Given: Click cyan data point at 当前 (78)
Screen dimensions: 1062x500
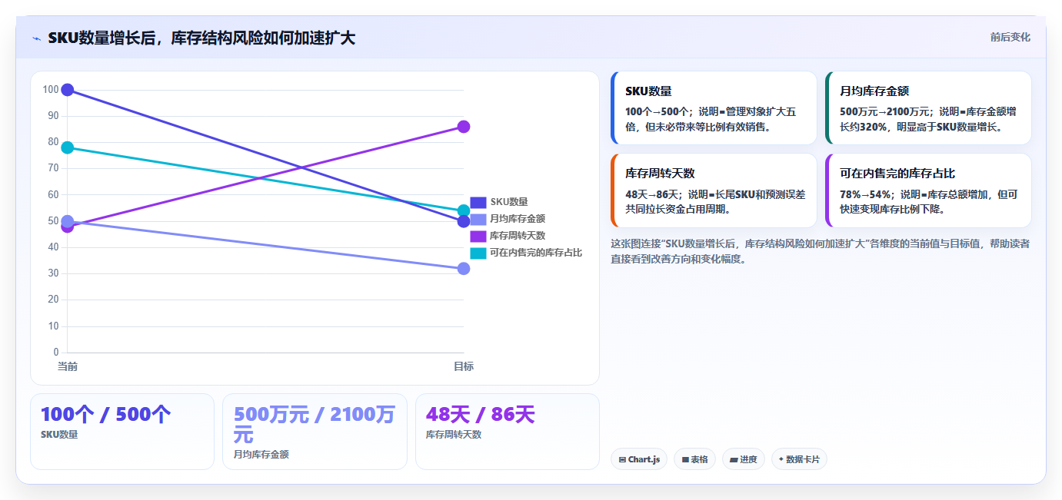Looking at the screenshot, I should tap(68, 147).
